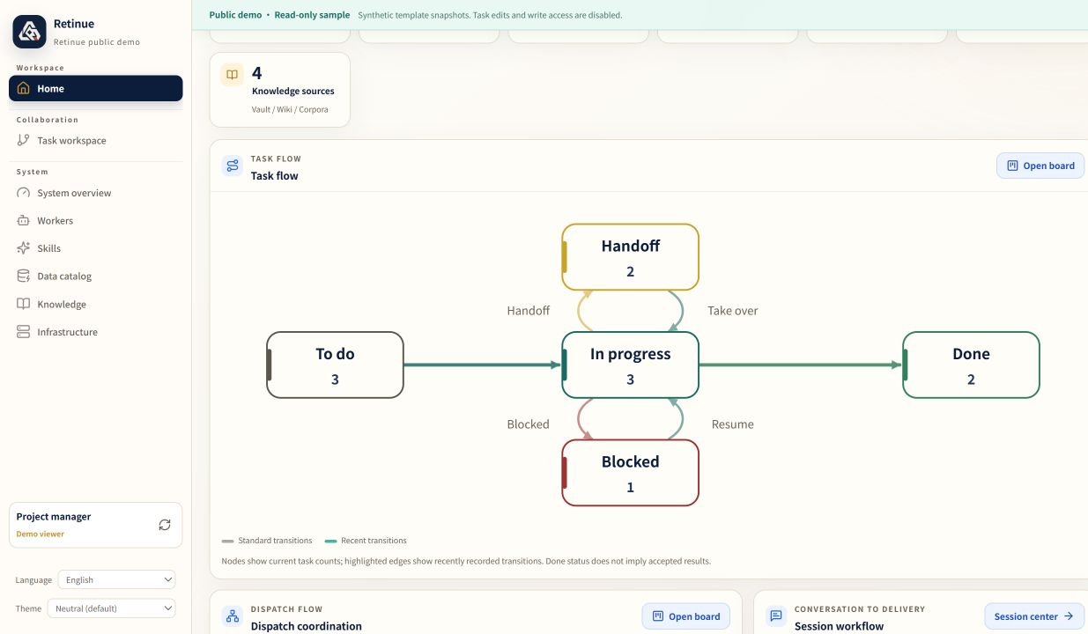
Task: Click the Recent transitions legend swatch
Action: (x=331, y=541)
